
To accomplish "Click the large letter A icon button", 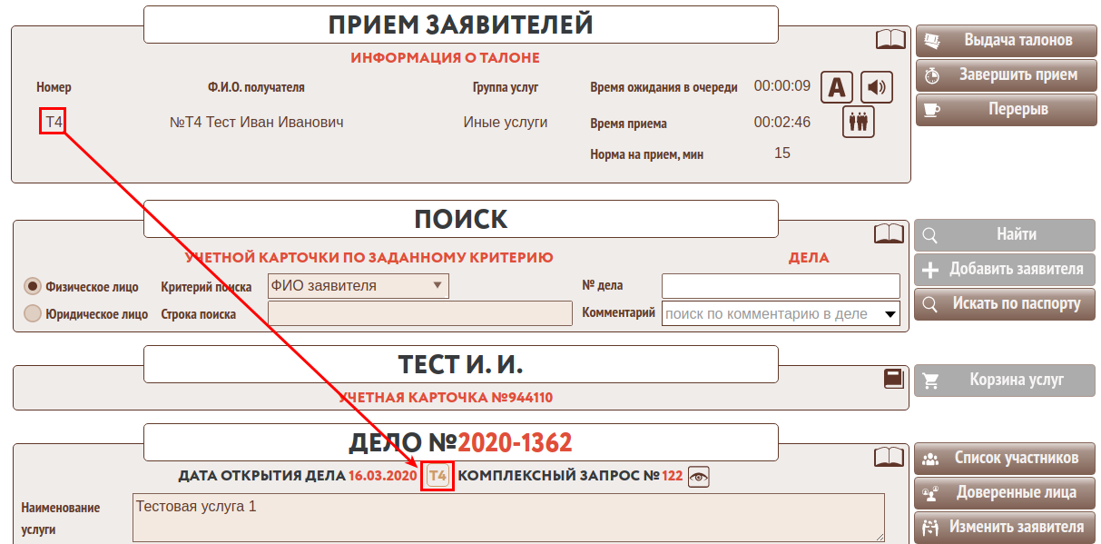I will (837, 87).
